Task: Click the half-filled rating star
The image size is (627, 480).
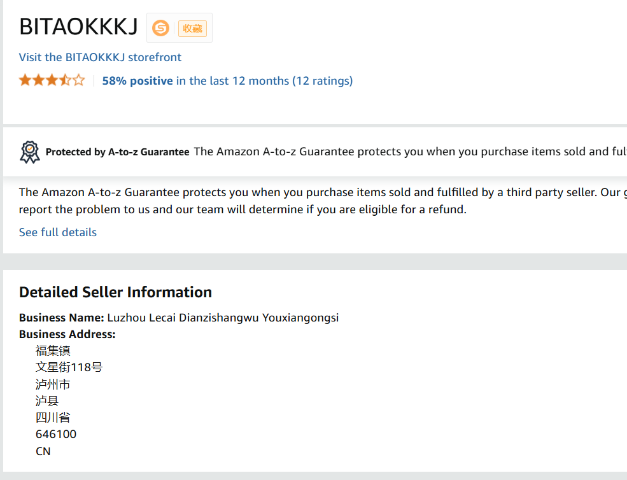Action: (x=66, y=80)
